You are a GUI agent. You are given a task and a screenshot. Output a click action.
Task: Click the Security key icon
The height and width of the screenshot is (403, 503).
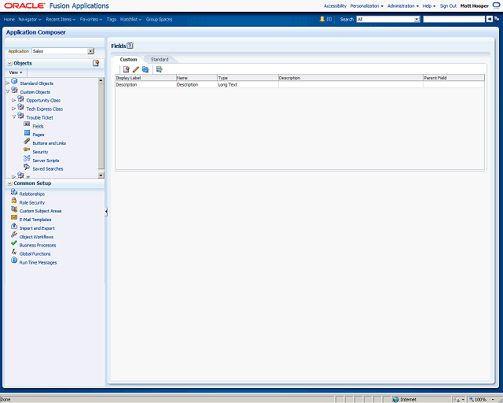coord(27,150)
